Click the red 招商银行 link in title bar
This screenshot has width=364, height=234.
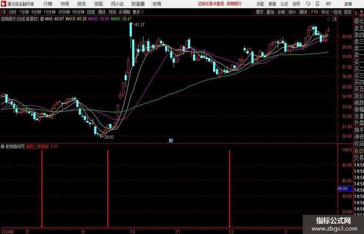[x=234, y=4]
